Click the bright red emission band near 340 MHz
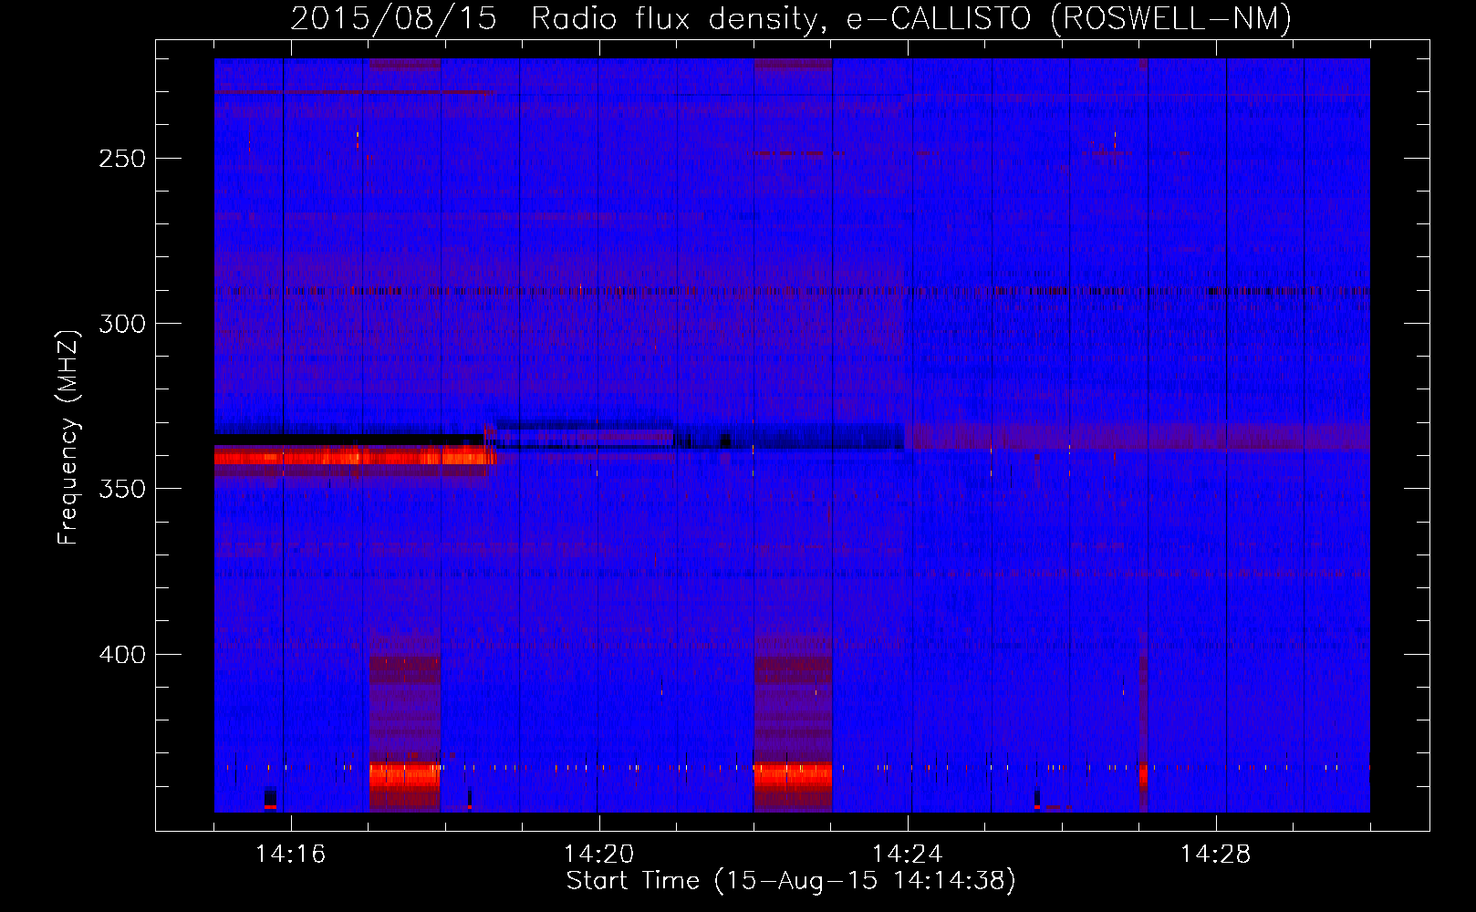Viewport: 1476px width, 912px height. pos(355,456)
